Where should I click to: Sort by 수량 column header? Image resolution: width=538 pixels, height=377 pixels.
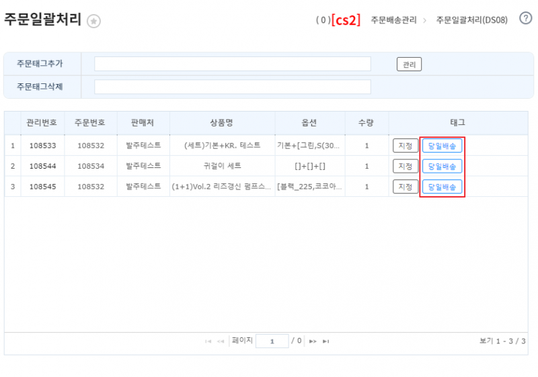click(x=366, y=123)
